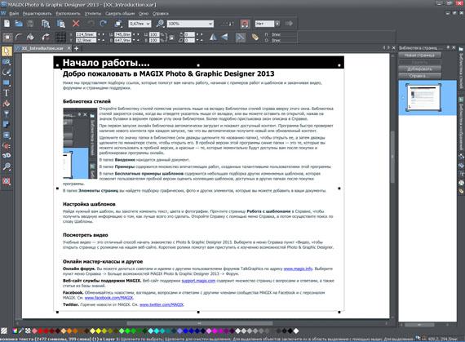465x342 pixels.
Task: Click the red web export tool at the bottom of the left toolbar
Action: (x=7, y=181)
